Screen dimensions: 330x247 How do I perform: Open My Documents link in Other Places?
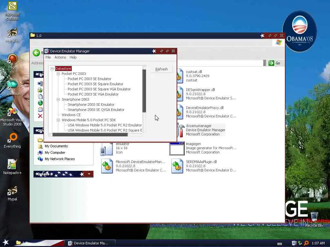click(56, 146)
